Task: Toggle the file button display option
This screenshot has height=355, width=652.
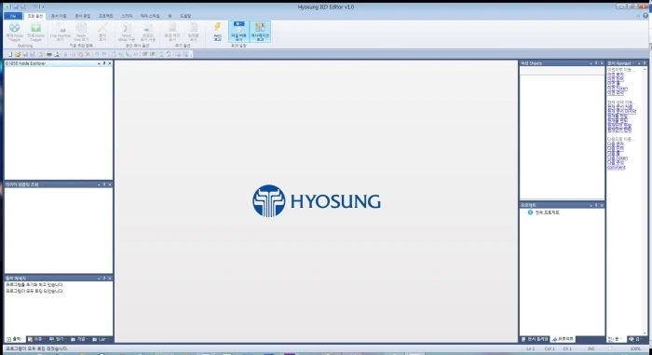Action: (238, 32)
